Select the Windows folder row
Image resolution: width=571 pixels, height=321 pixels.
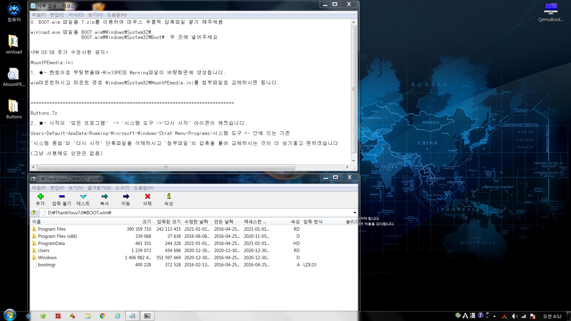[x=193, y=257]
